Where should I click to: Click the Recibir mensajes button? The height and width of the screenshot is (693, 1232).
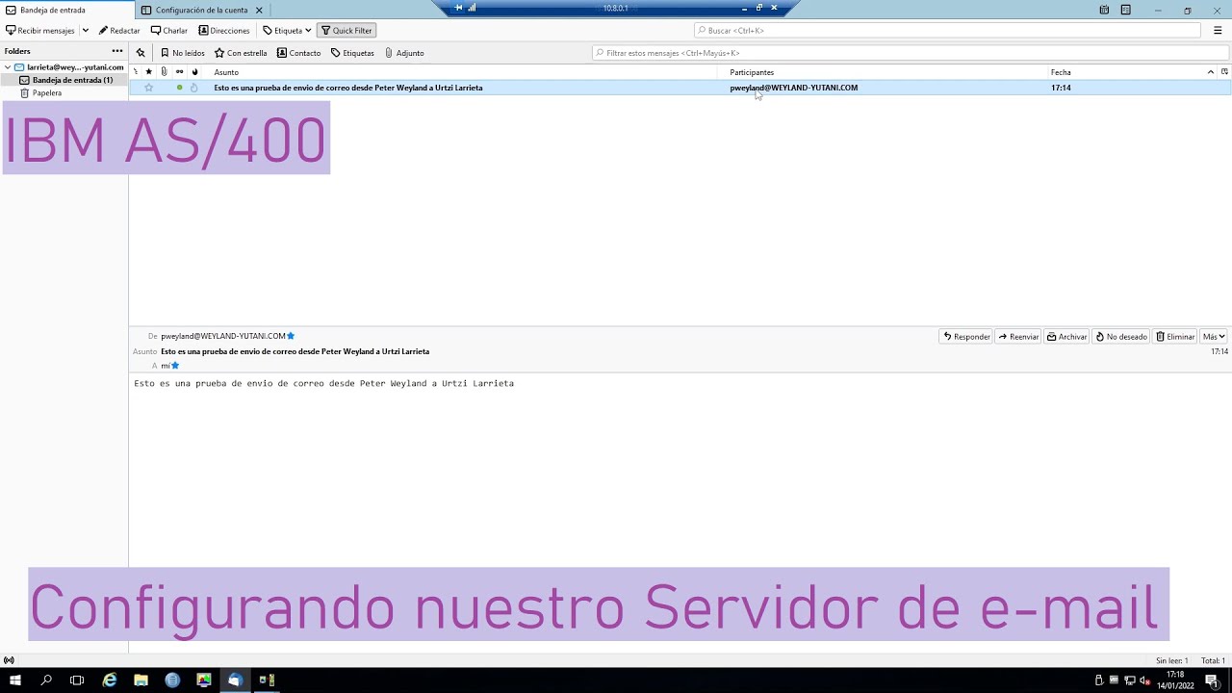coord(40,31)
